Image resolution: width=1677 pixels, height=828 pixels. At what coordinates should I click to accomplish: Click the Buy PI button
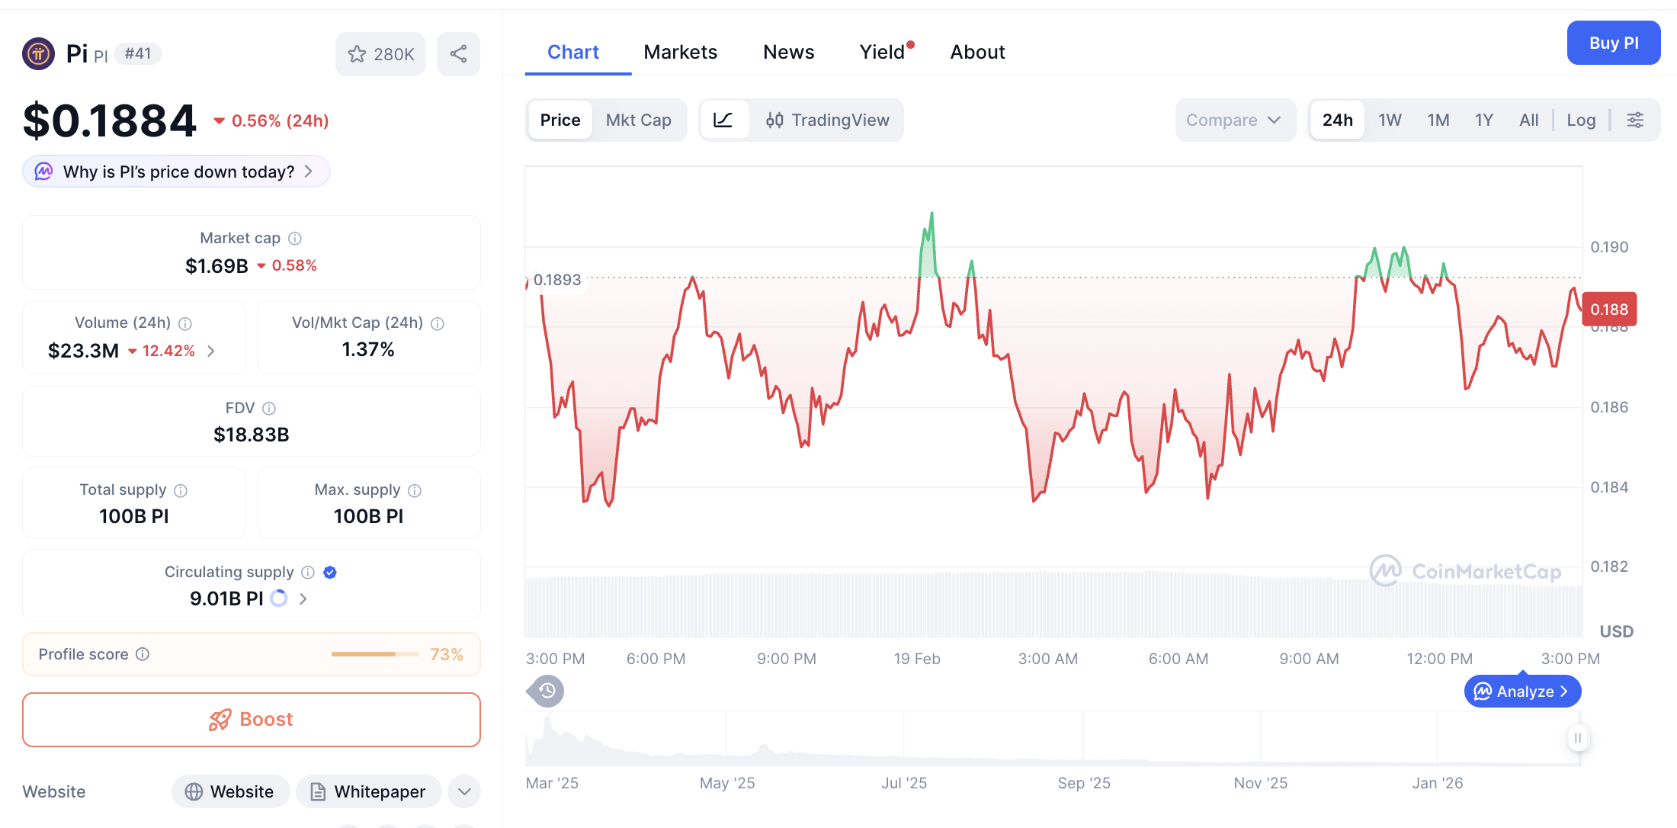pos(1614,43)
